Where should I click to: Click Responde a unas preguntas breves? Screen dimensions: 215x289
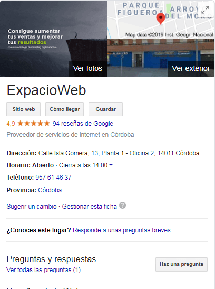122,230
